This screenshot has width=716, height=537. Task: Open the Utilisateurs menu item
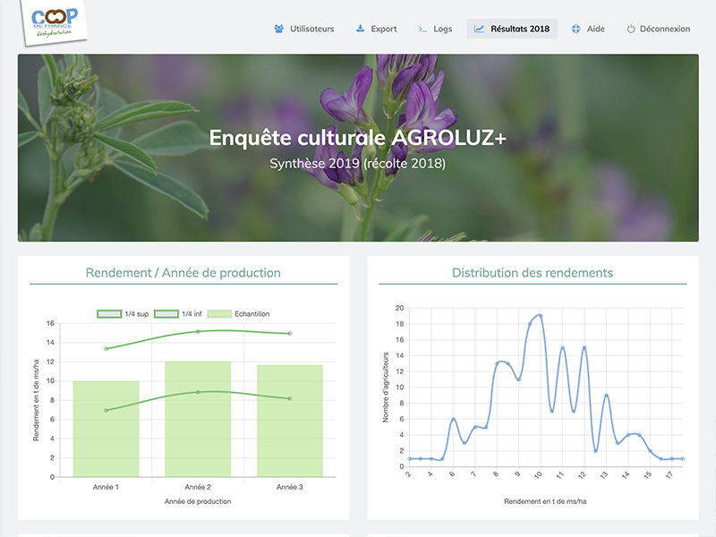(x=304, y=29)
